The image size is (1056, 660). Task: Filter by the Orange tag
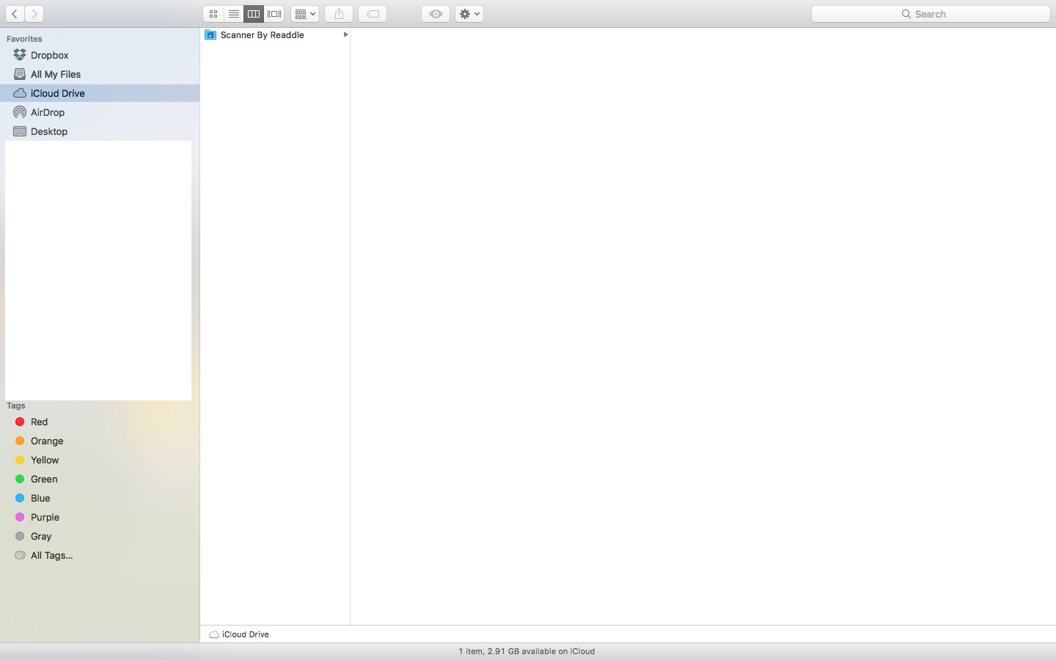(x=100, y=441)
